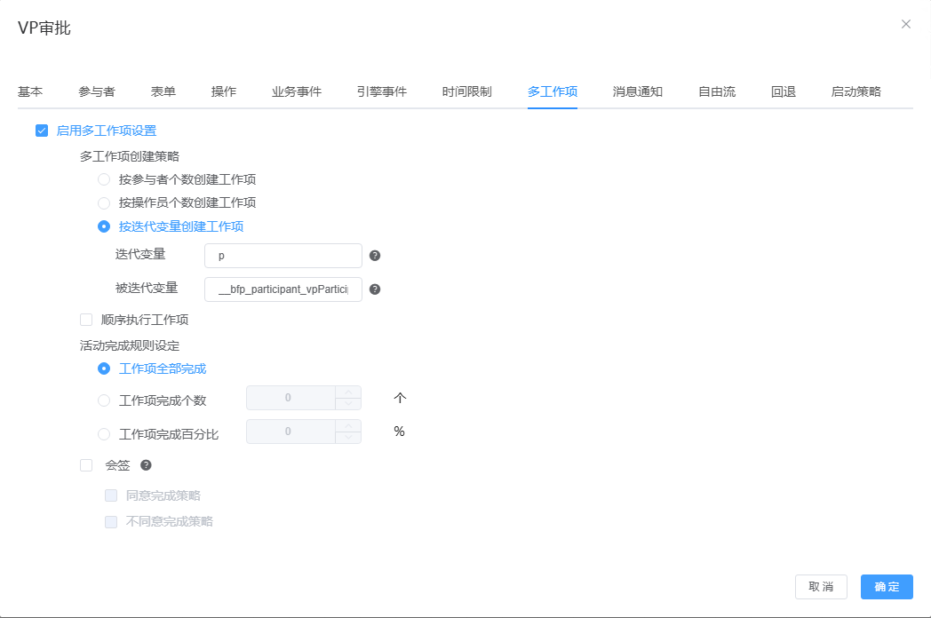Screen dimensions: 931x618
Task: Go to the 启动策略 tab
Action: [x=855, y=91]
